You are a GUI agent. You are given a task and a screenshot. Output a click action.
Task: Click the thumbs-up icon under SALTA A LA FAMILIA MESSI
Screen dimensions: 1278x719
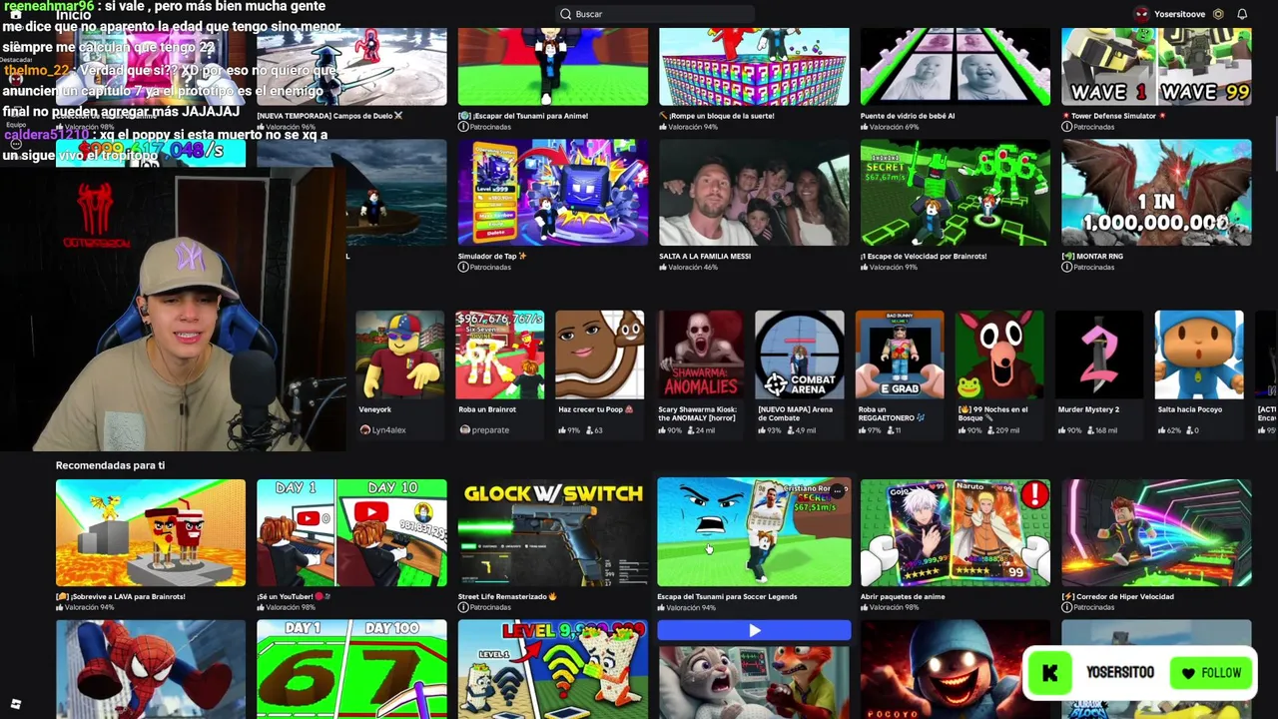[663, 268]
